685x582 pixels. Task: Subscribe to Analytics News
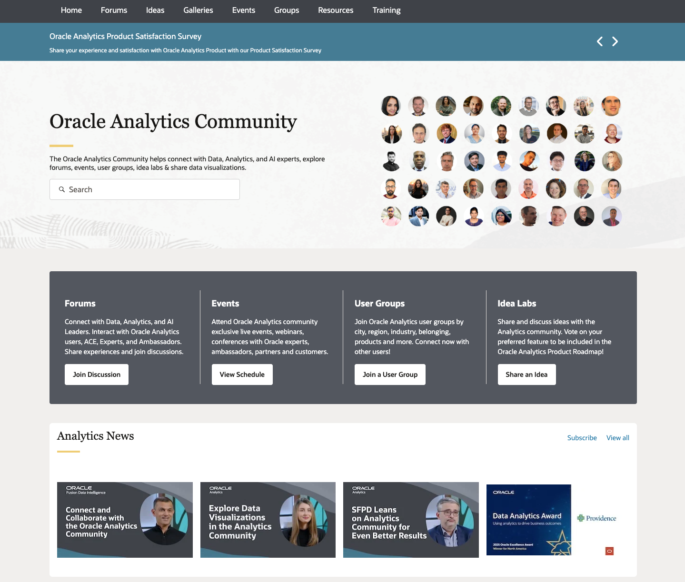[x=582, y=438]
